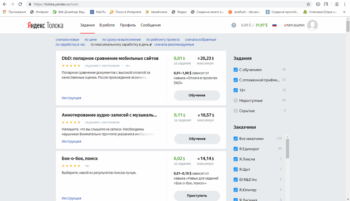This screenshot has height=201, width=350.
Task: Open the JavaRush bookmark
Action: [x=245, y=12]
